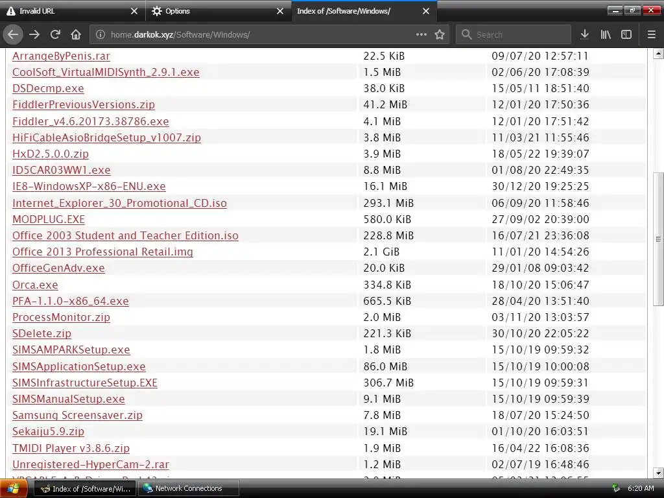
Task: Open the Orca.exe link
Action: tap(35, 285)
